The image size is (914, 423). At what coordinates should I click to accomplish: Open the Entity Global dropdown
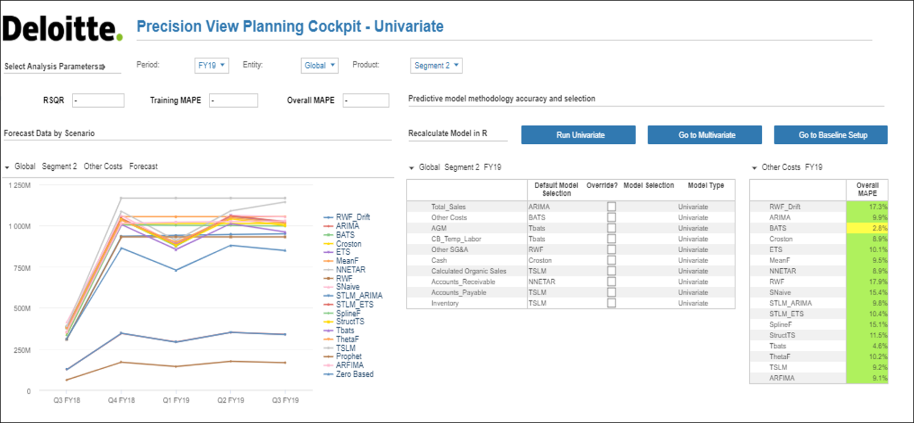point(320,65)
